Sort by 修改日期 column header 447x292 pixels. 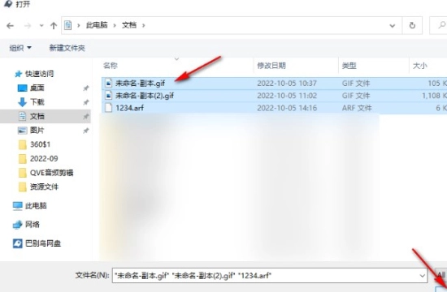(x=271, y=66)
